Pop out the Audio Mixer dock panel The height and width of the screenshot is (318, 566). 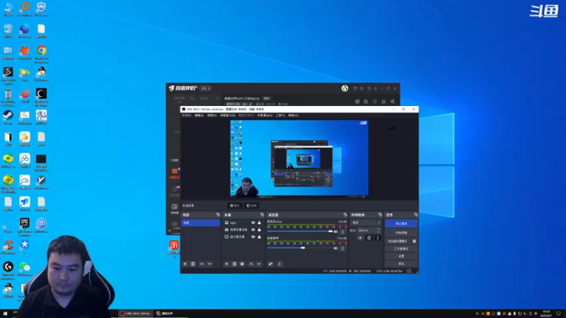click(345, 215)
